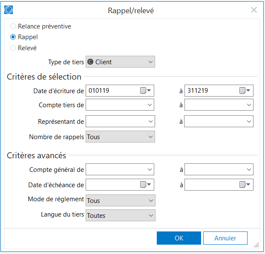This screenshot has height=254, width=265.
Task: Click the start date field containing 010119
Action: click(112, 91)
